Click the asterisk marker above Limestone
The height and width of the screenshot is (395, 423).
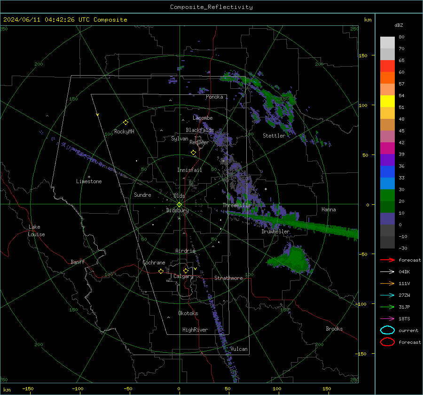(x=89, y=177)
